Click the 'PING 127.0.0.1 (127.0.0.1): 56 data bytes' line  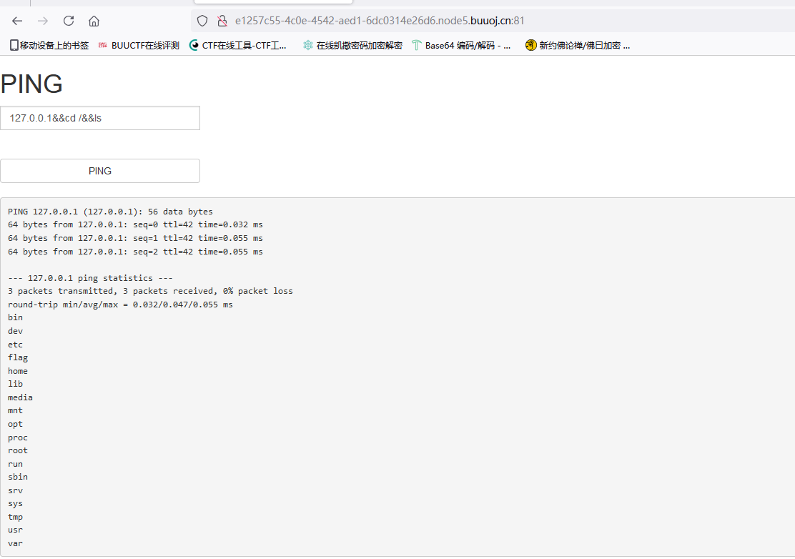pos(111,212)
